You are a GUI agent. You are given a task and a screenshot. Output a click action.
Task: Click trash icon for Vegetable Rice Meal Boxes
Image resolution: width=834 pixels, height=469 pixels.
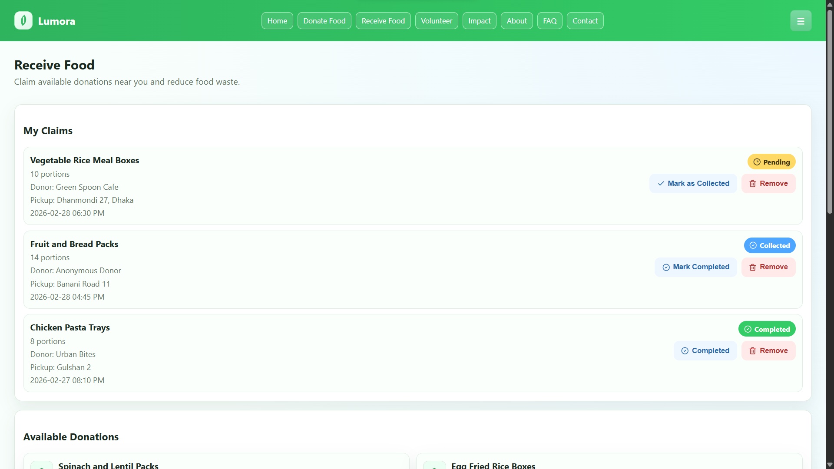pyautogui.click(x=752, y=184)
